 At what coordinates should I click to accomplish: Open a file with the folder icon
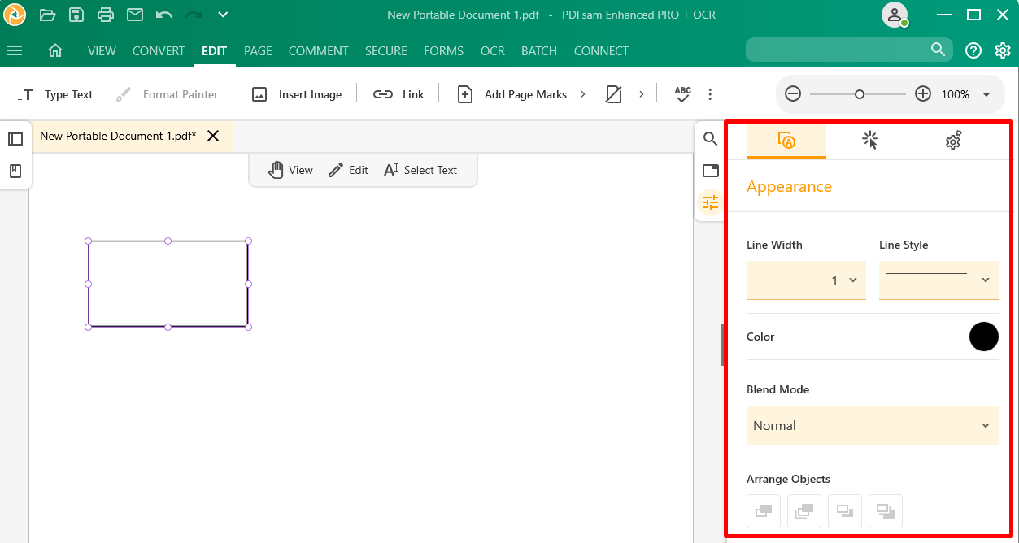pyautogui.click(x=47, y=15)
